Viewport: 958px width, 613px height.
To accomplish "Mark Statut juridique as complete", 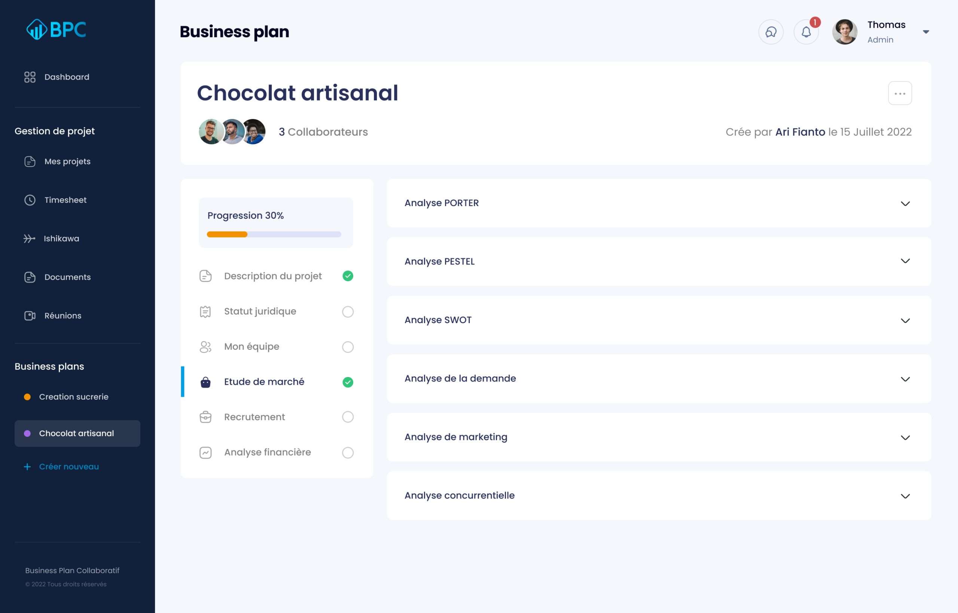I will pyautogui.click(x=348, y=311).
